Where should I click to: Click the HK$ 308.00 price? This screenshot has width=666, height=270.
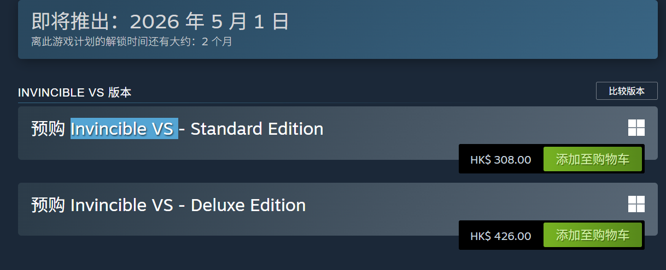coord(500,160)
